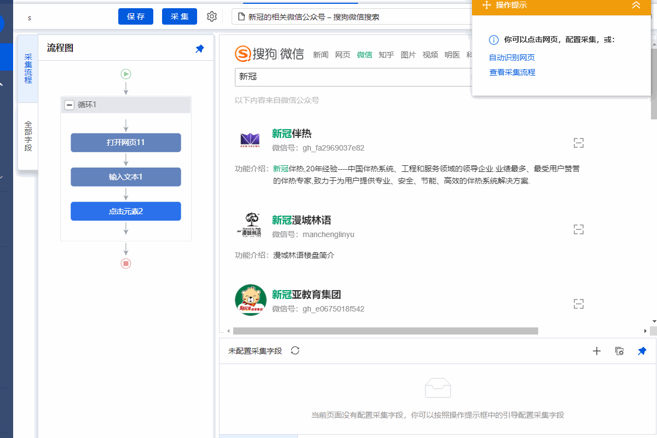The width and height of the screenshot is (657, 438).
Task: Click the left arrow of horizontal scrollbar
Action: point(228,331)
